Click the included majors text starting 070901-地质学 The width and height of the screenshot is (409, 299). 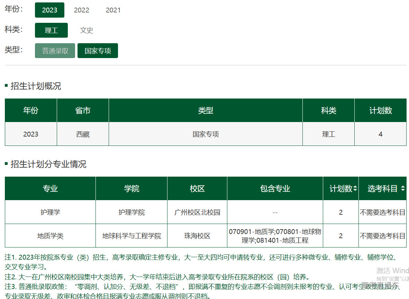tap(275, 236)
